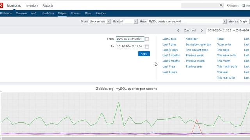Viewport: 250px width, 140px height.
Task: Select Today range
Action: click(x=220, y=39)
